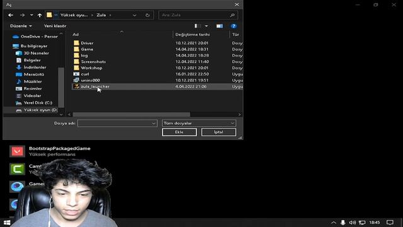The width and height of the screenshot is (403, 227).
Task: Click the horizontal scrollbar in file list
Action: click(132, 115)
